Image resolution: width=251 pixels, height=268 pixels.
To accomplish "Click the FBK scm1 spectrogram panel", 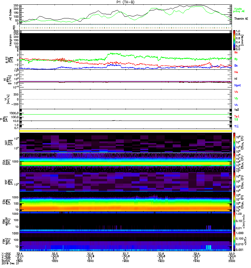I will (125, 241).
